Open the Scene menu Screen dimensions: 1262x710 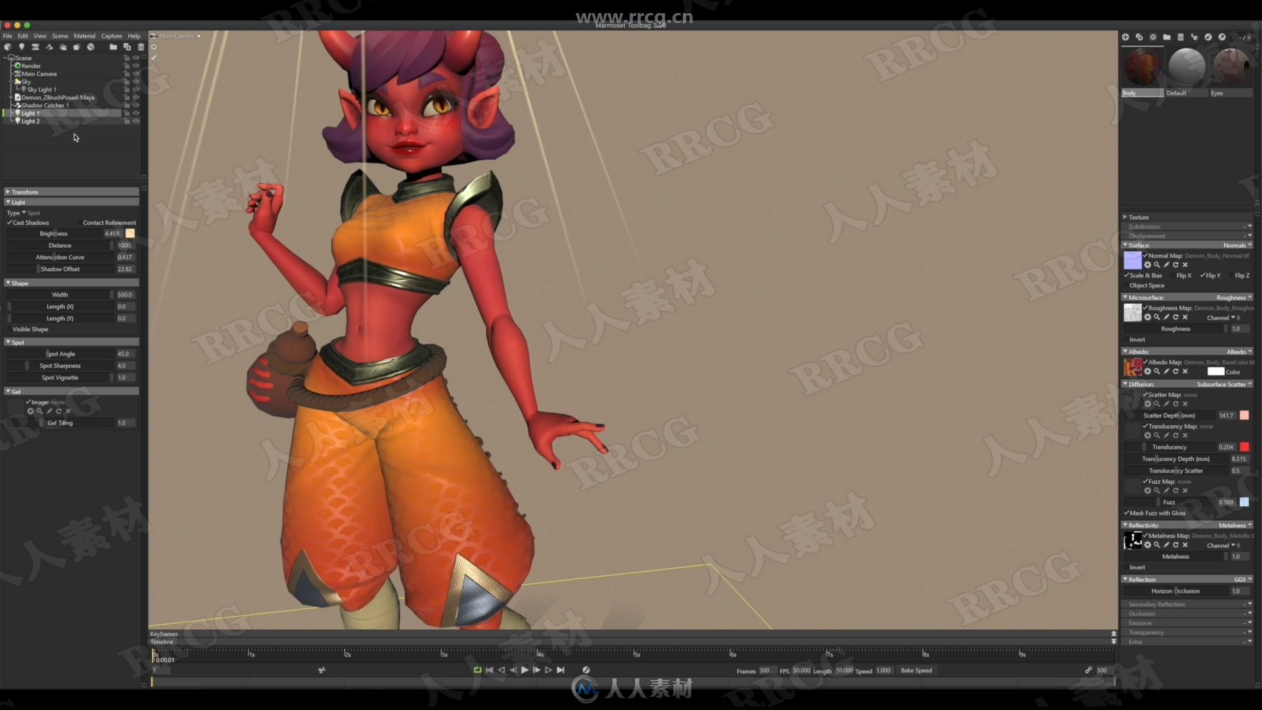(x=60, y=36)
